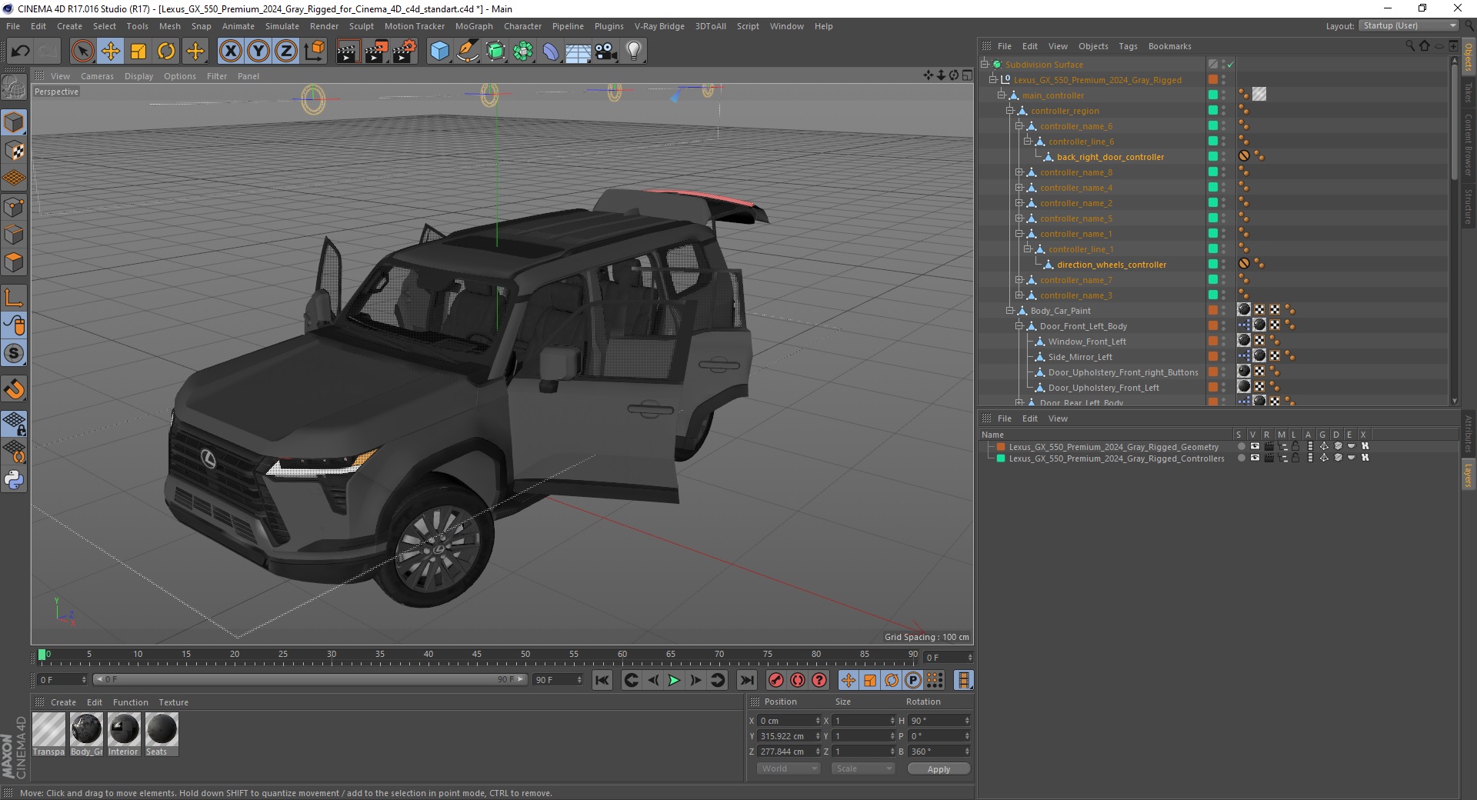Collapse the Body_Car_Paint node
The width and height of the screenshot is (1477, 800).
click(1010, 311)
